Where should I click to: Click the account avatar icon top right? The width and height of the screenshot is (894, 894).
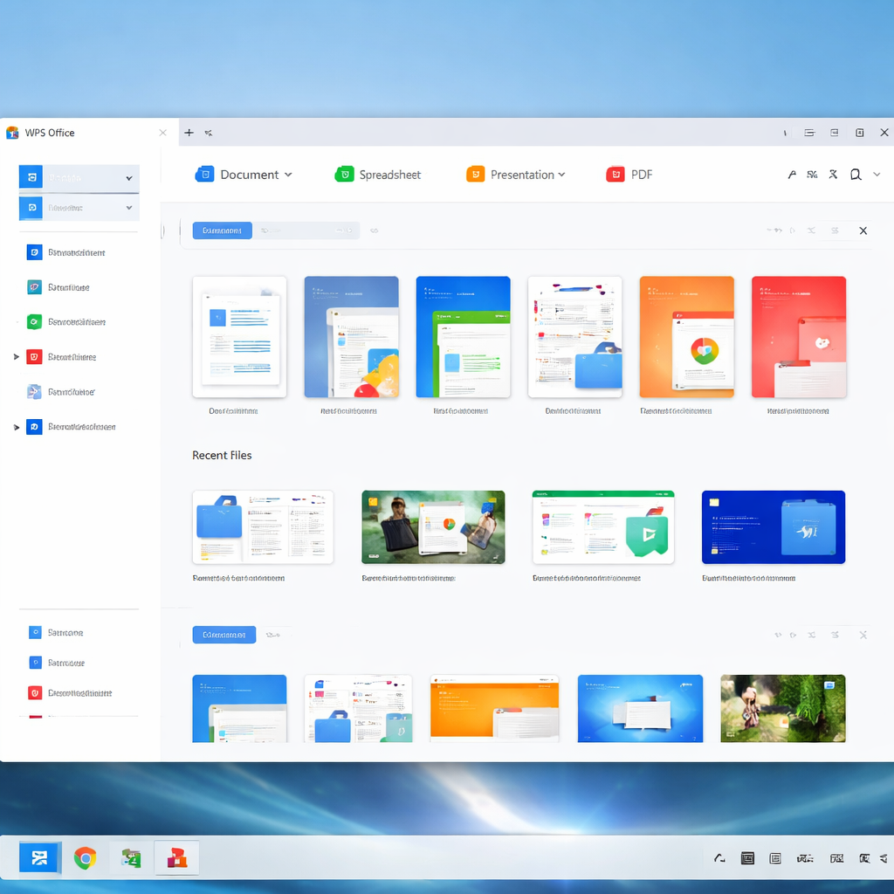pos(792,174)
